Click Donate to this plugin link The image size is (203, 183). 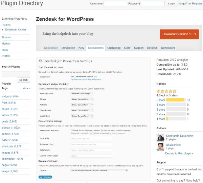[179, 153]
